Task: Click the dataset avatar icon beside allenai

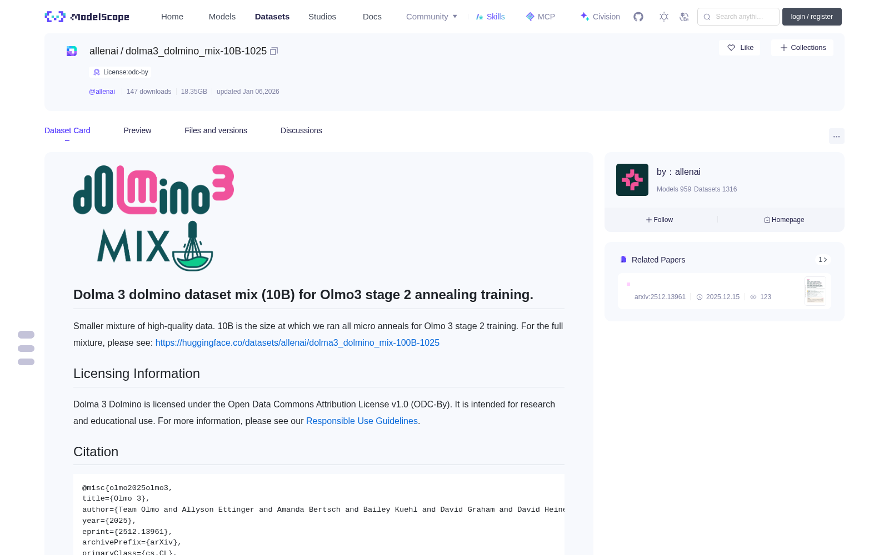Action: point(72,51)
